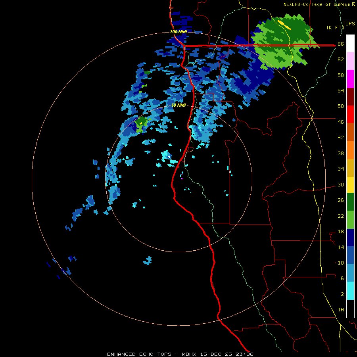Click the '23:06' time in caption
This screenshot has height=357, width=357.
click(245, 354)
